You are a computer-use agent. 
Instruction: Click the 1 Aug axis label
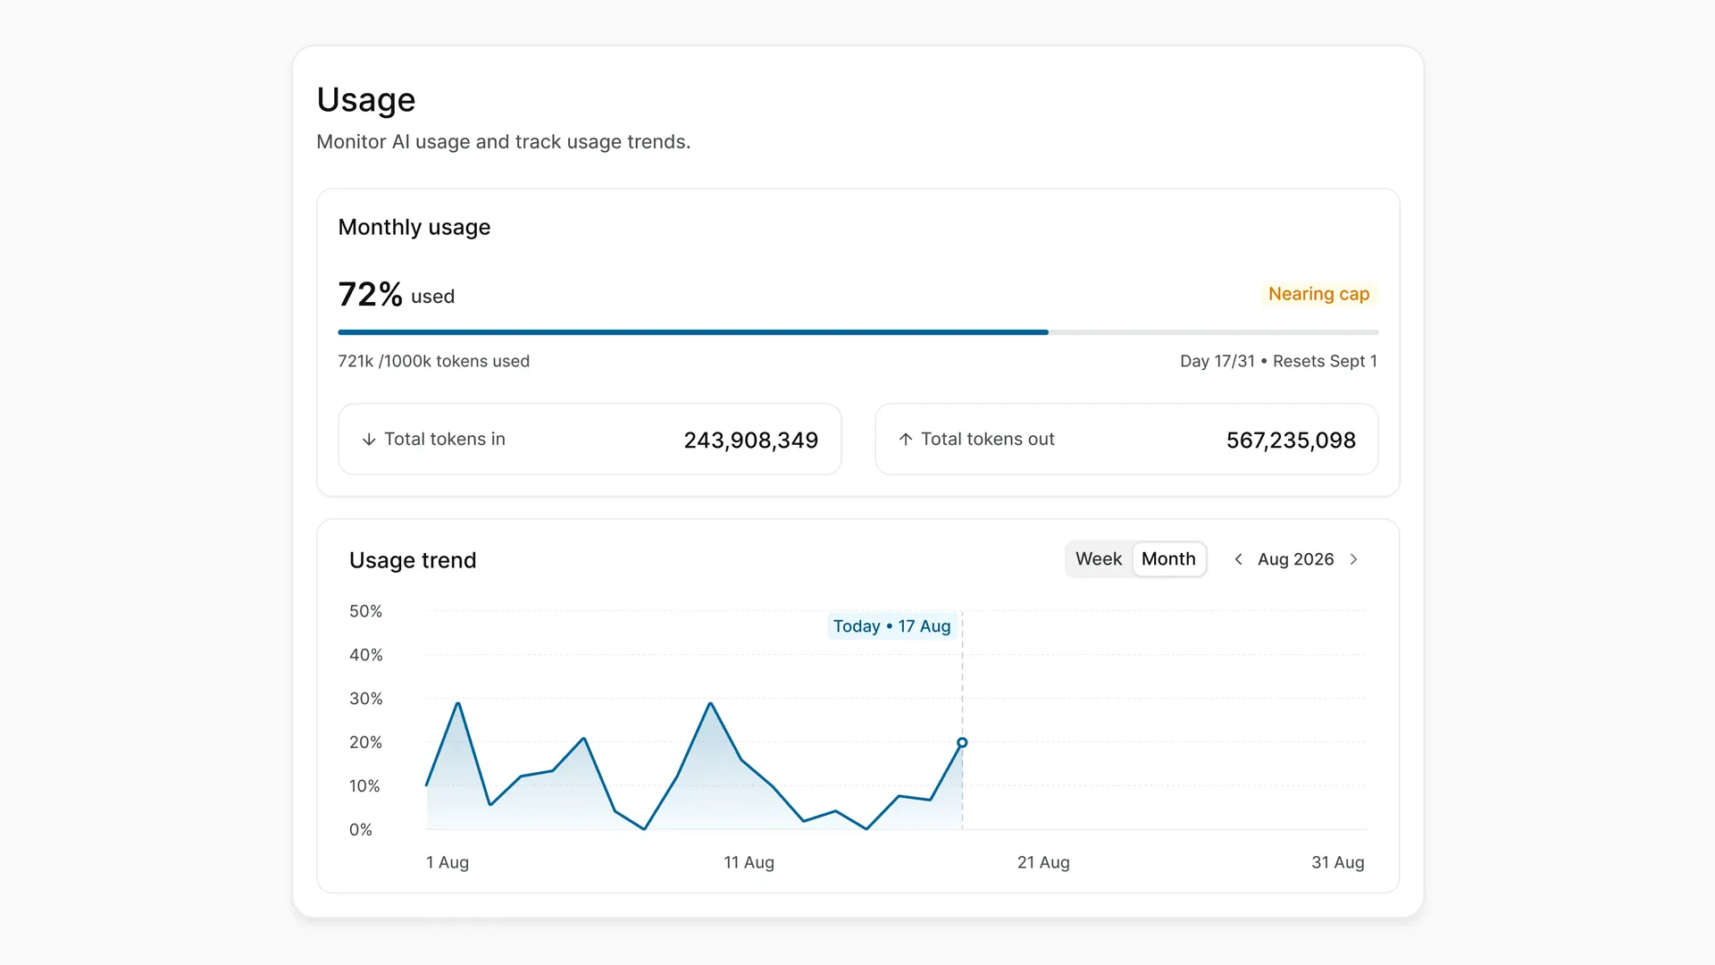coord(448,862)
